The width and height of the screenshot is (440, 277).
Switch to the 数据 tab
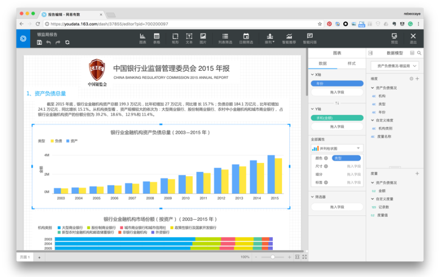(323, 63)
